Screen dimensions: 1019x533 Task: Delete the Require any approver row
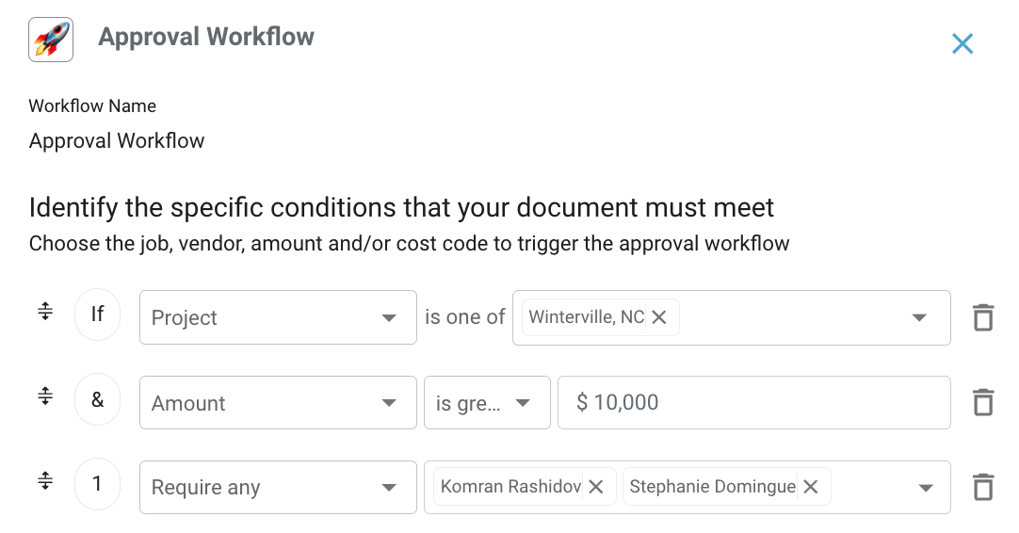pos(982,487)
